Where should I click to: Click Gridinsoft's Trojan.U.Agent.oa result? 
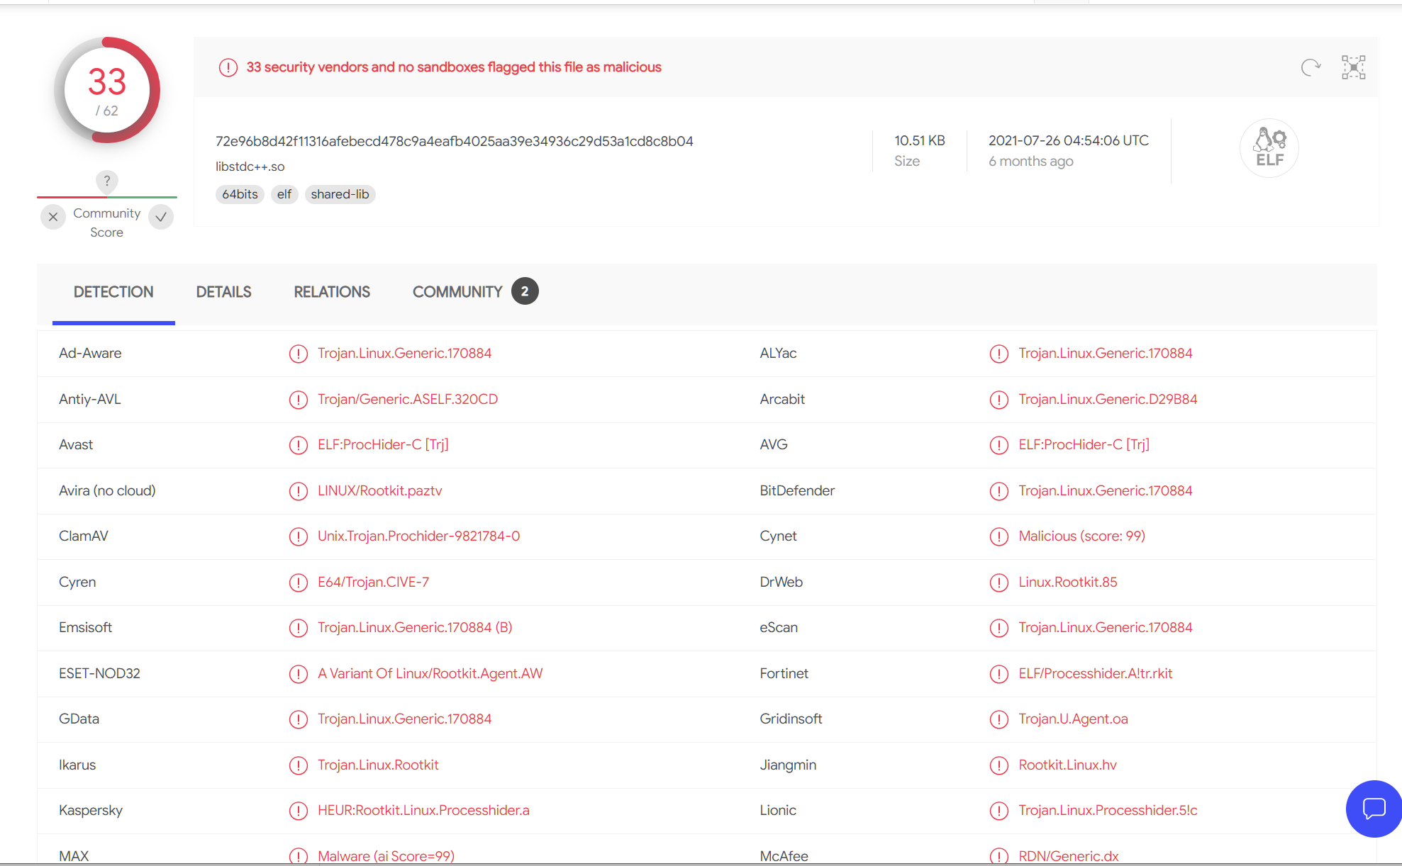1073,719
